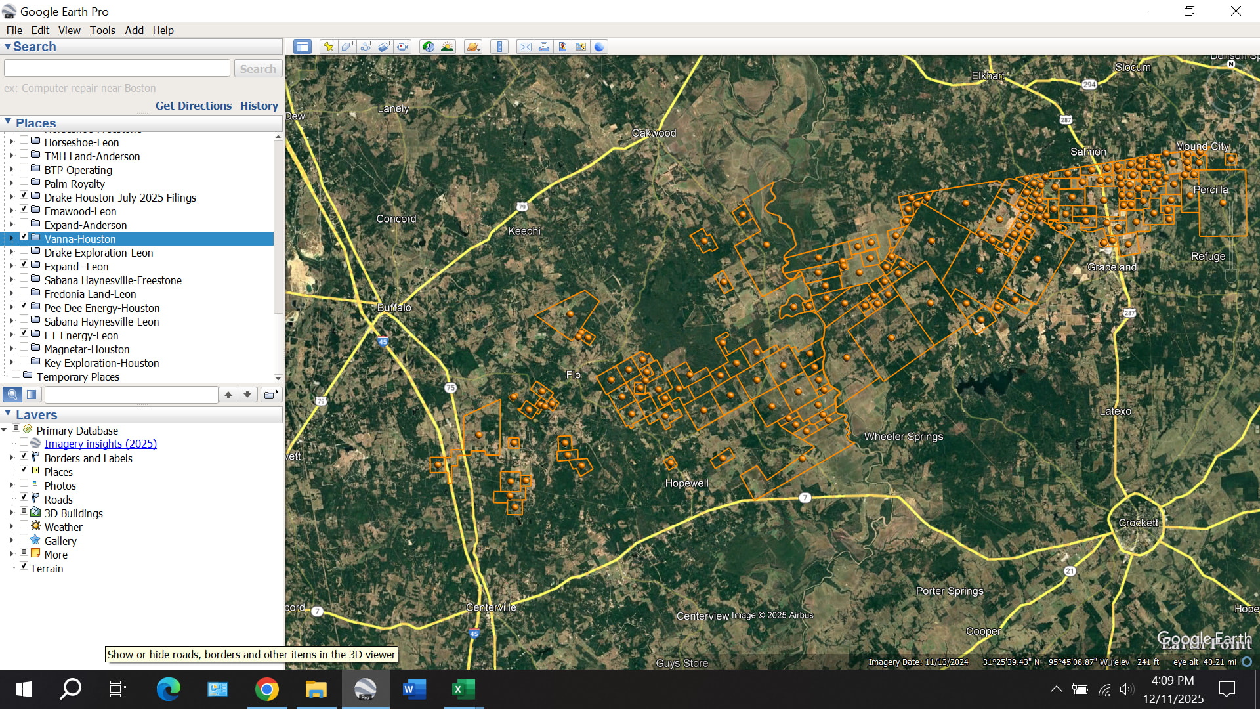Click into the Search input field
Image resolution: width=1260 pixels, height=709 pixels.
click(117, 68)
